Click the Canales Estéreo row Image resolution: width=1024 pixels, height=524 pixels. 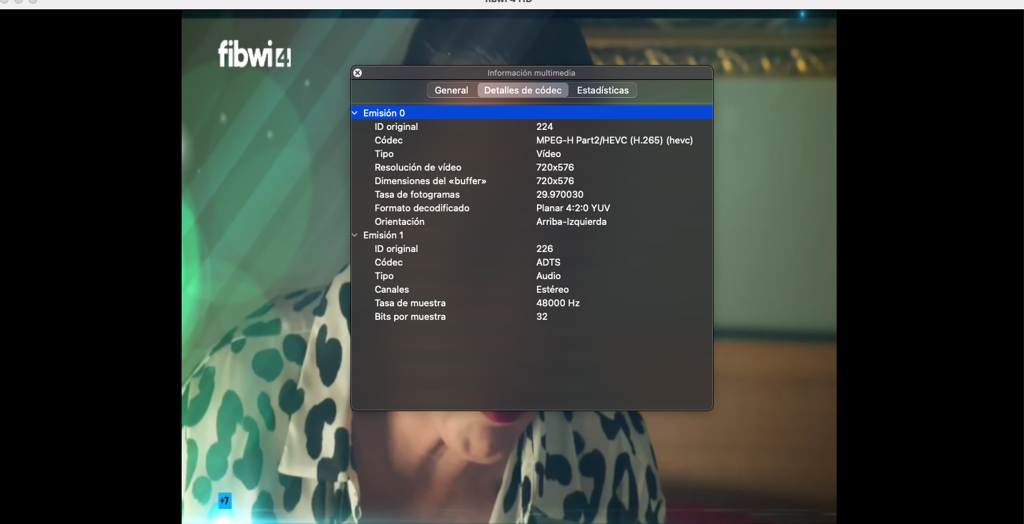click(x=392, y=290)
